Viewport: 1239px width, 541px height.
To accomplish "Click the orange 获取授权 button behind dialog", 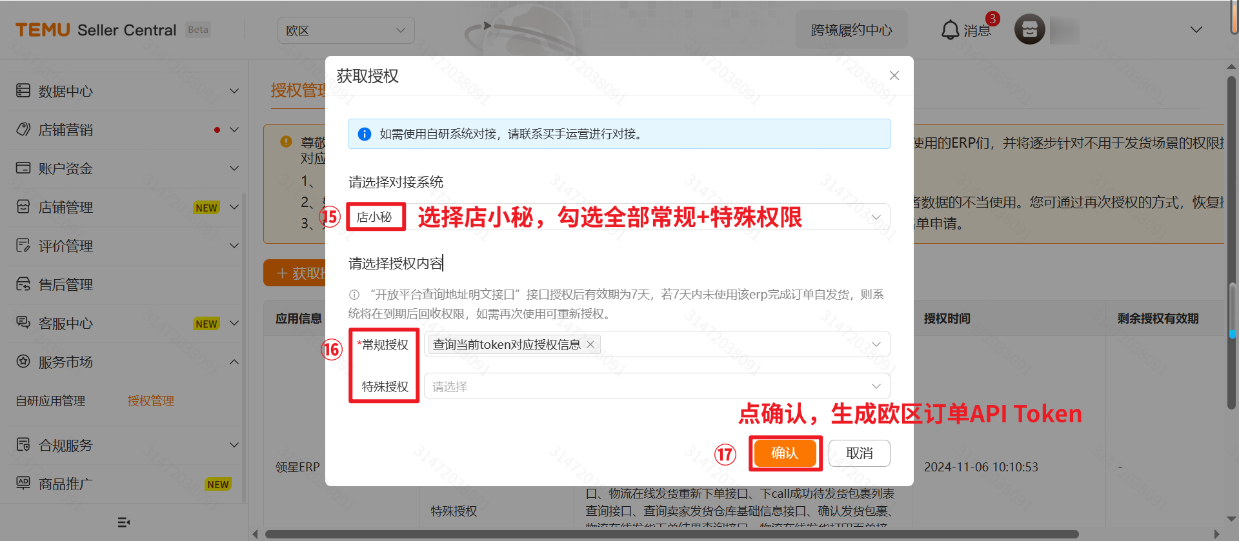I will click(294, 273).
